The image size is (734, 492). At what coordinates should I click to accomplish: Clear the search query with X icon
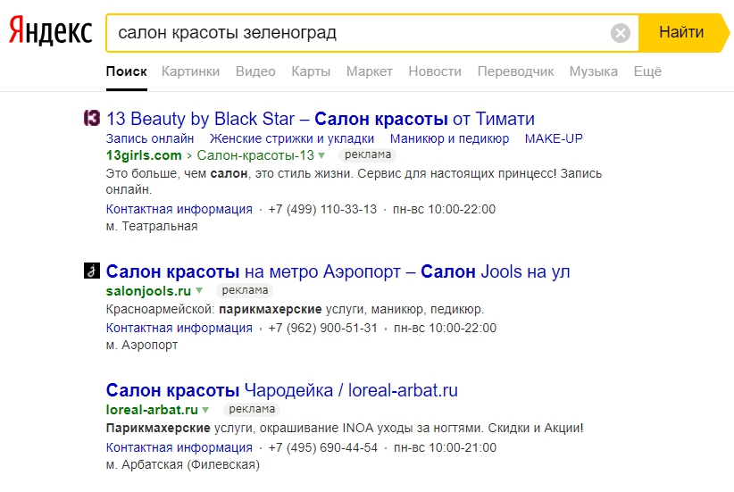[x=621, y=34]
